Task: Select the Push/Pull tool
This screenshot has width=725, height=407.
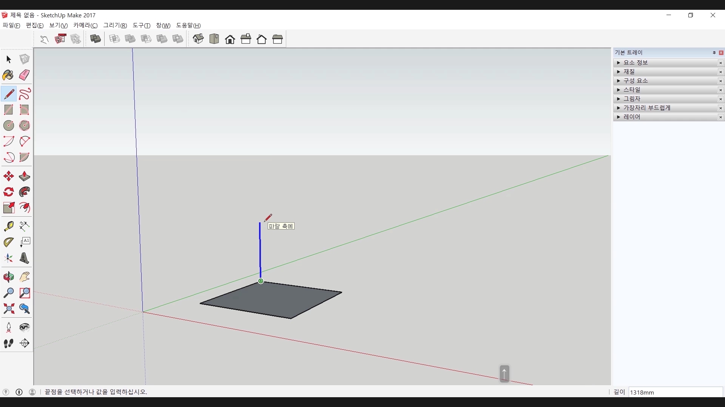Action: point(25,176)
